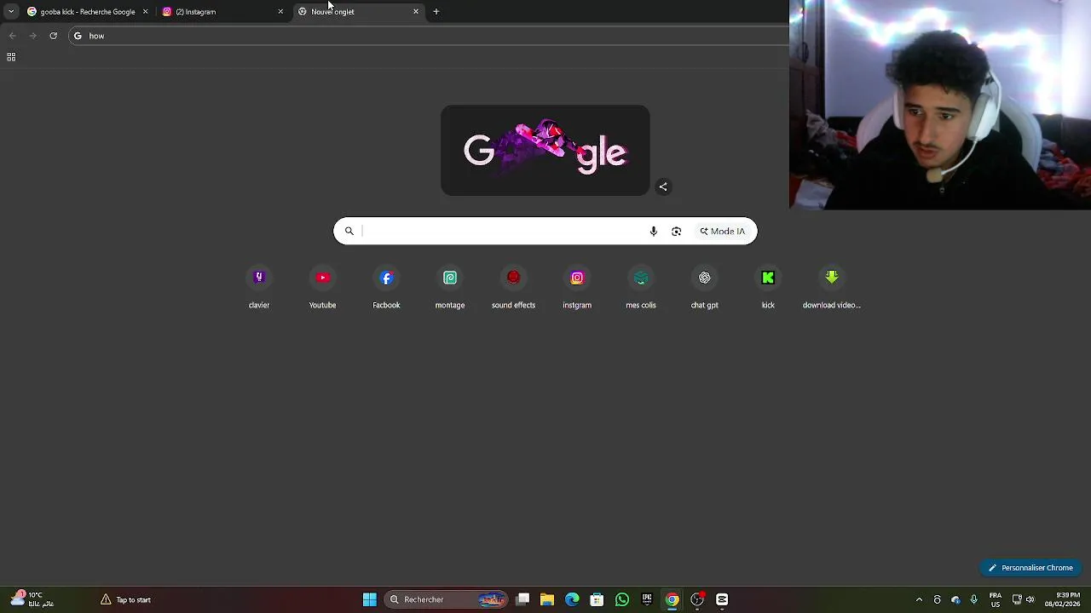This screenshot has width=1091, height=613.
Task: Open the weather widget on the taskbar
Action: click(x=31, y=599)
